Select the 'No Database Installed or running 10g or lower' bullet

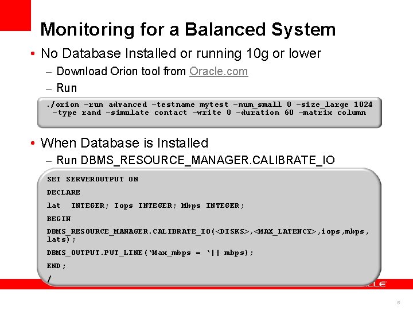tap(181, 54)
